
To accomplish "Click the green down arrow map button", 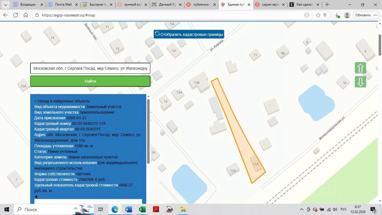I will (360, 82).
